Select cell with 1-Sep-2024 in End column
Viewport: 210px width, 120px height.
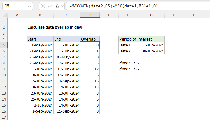67,81
